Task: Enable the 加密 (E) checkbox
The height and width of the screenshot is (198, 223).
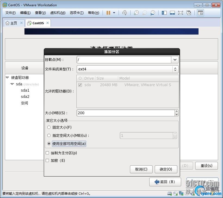Action: click(x=47, y=160)
